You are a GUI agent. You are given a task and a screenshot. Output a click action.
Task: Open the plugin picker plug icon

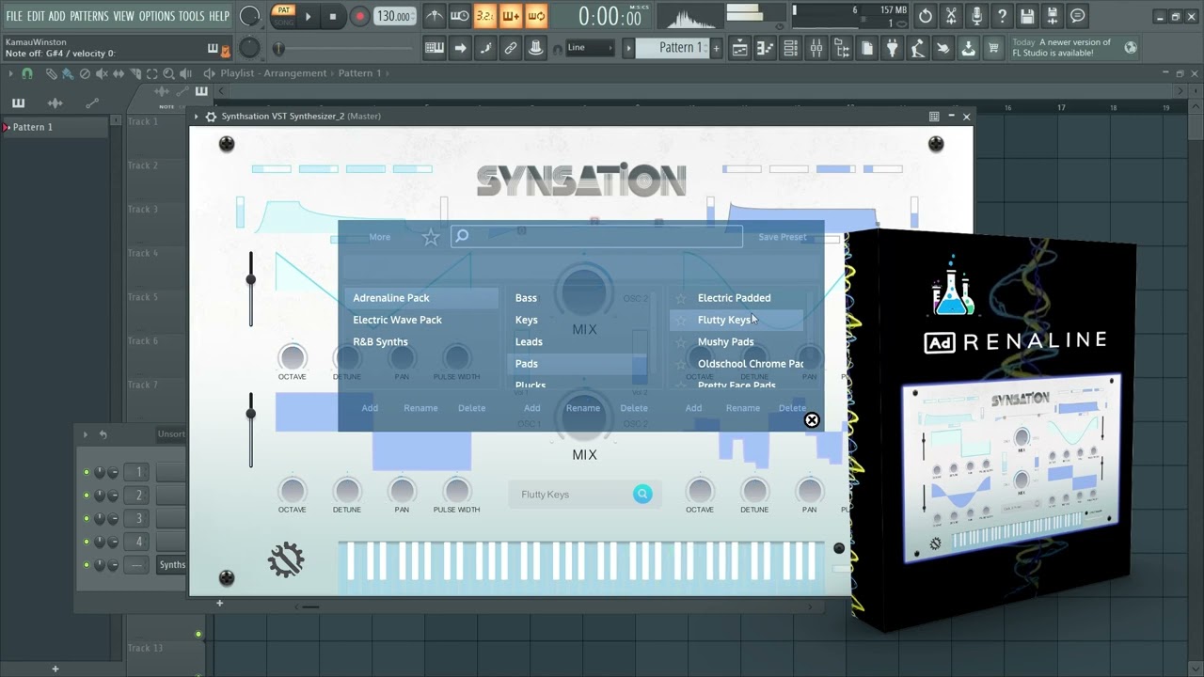[893, 48]
